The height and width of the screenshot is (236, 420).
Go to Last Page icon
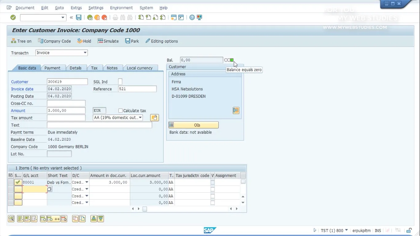[163, 18]
